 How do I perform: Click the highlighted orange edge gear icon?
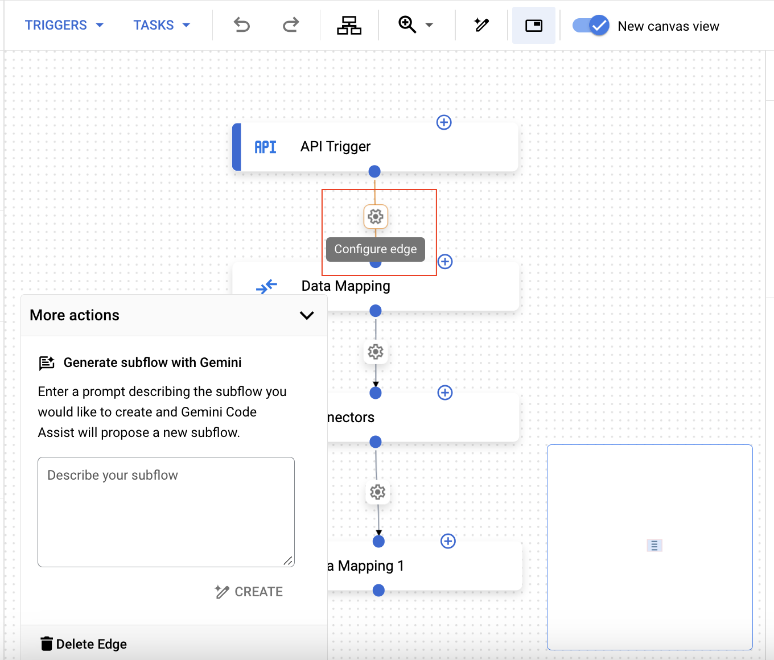click(376, 216)
